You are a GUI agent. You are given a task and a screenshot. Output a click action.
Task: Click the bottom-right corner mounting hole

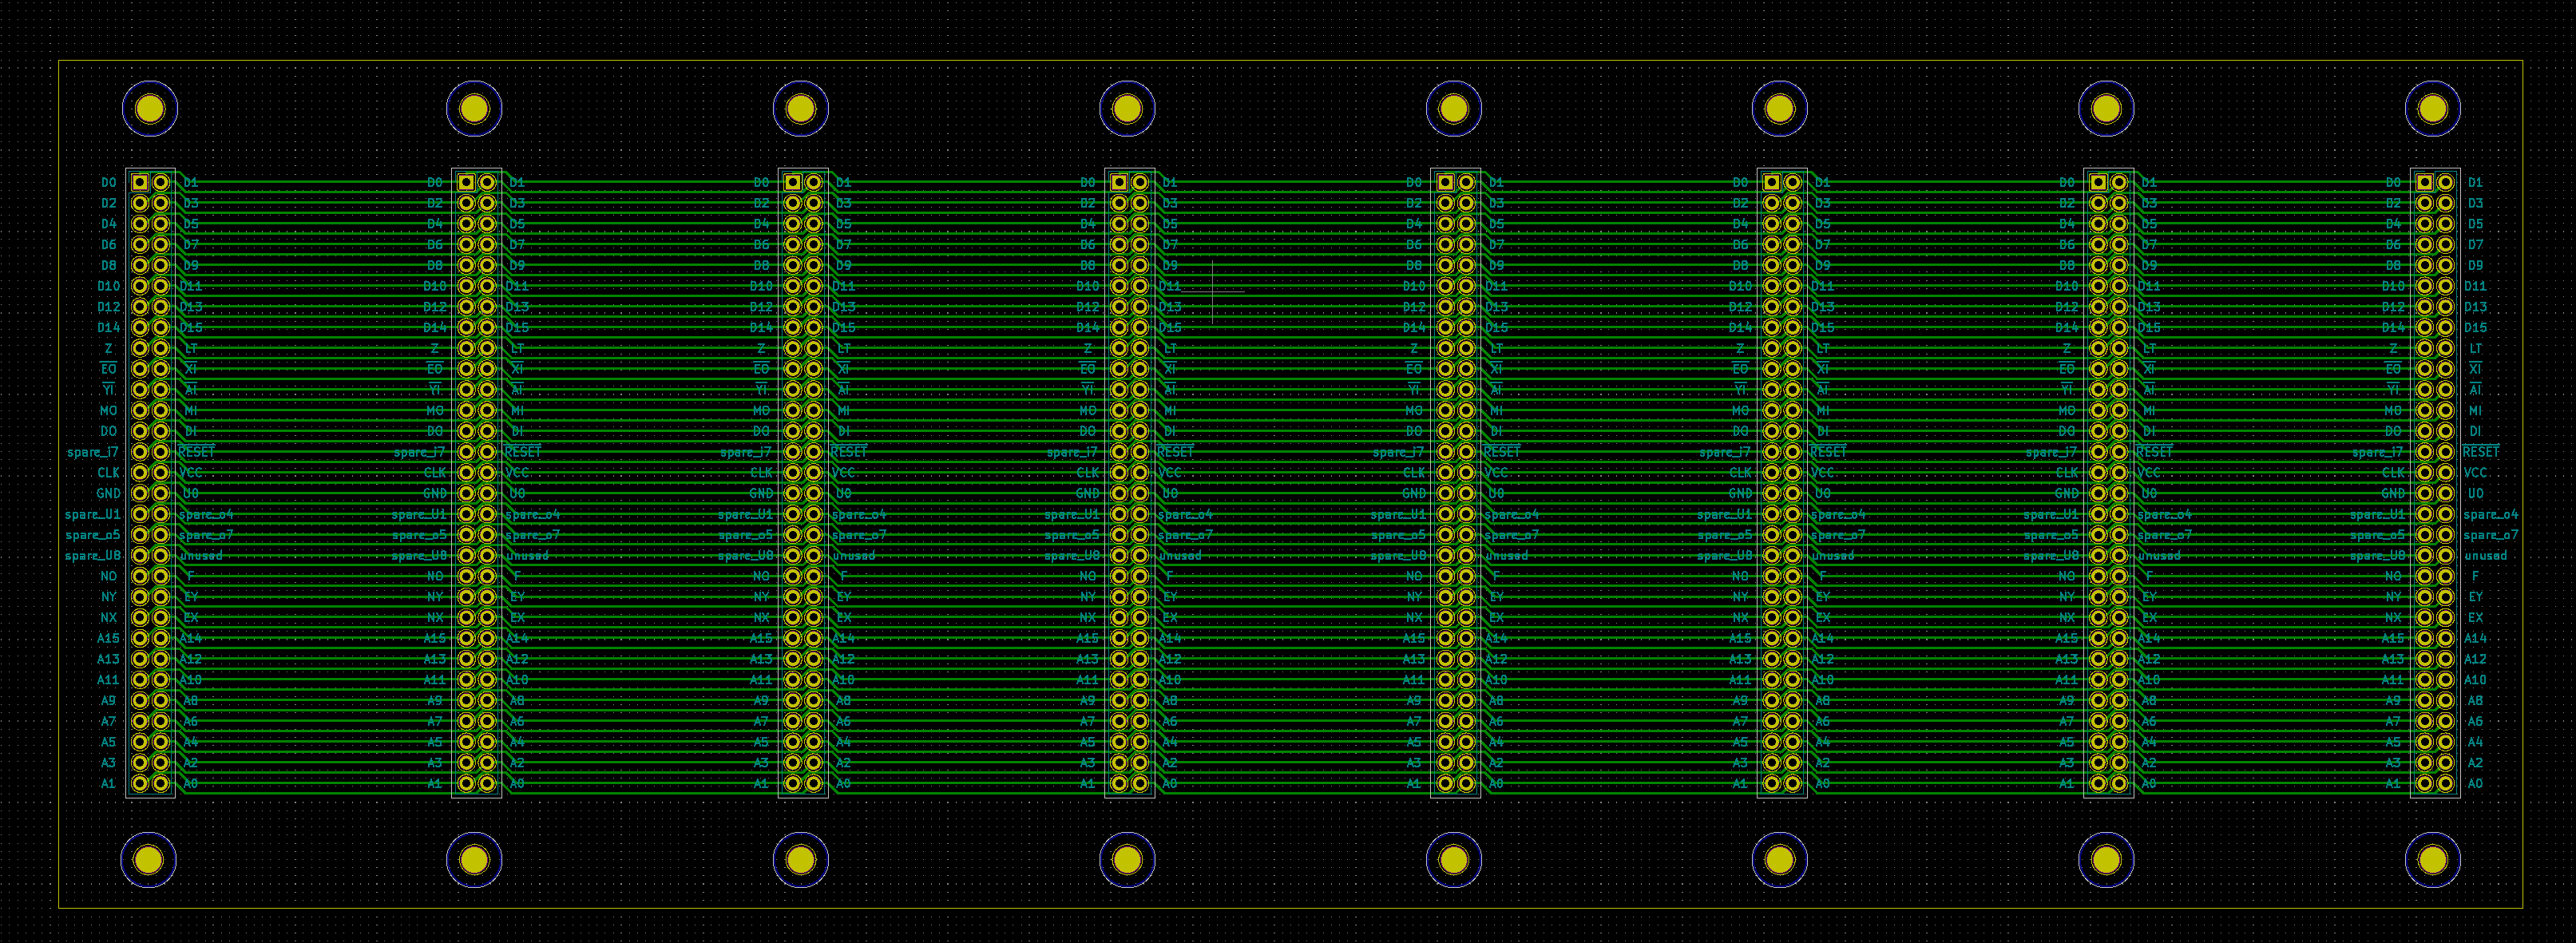click(2432, 859)
